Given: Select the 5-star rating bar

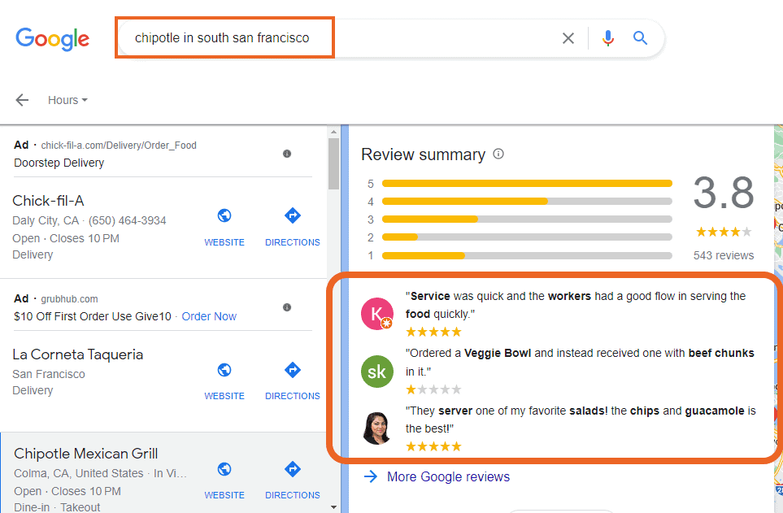Looking at the screenshot, I should click(527, 184).
